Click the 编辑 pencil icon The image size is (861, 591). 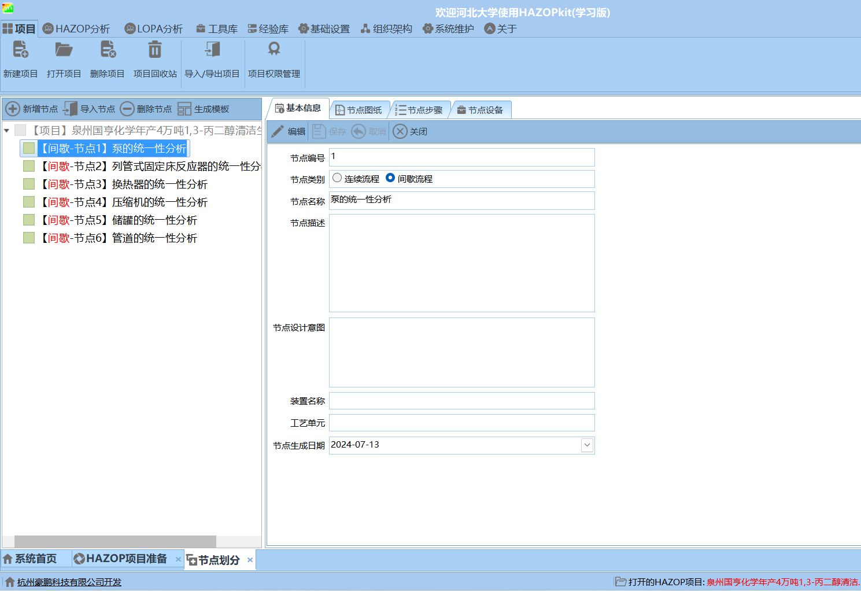pyautogui.click(x=278, y=132)
